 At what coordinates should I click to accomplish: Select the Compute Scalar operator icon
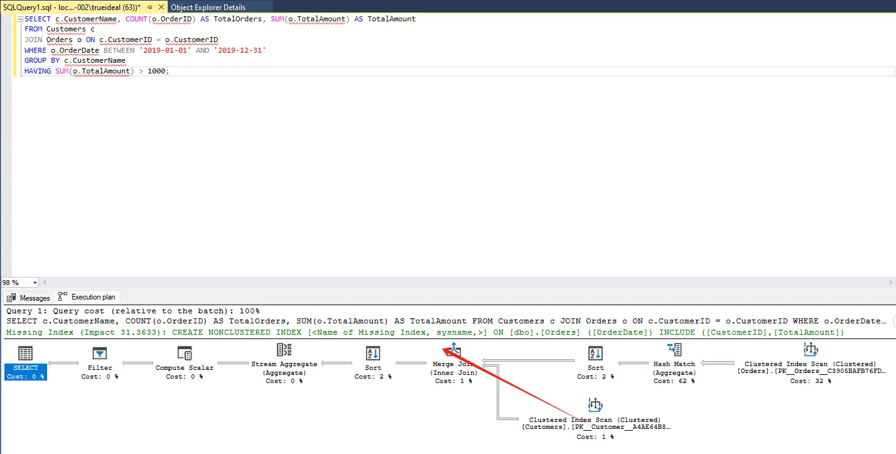point(184,353)
